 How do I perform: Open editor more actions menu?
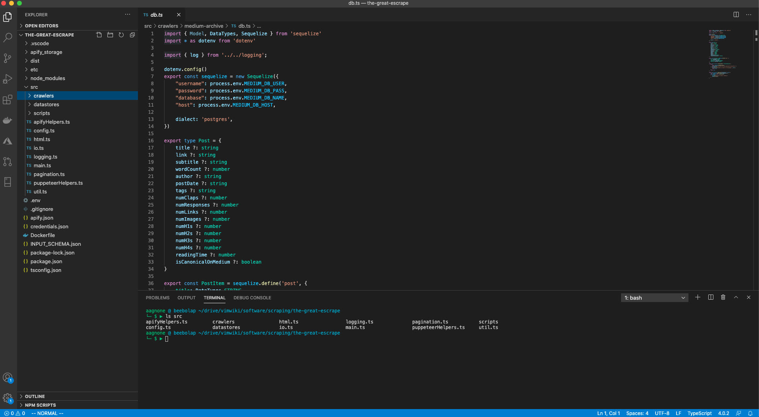click(x=749, y=14)
